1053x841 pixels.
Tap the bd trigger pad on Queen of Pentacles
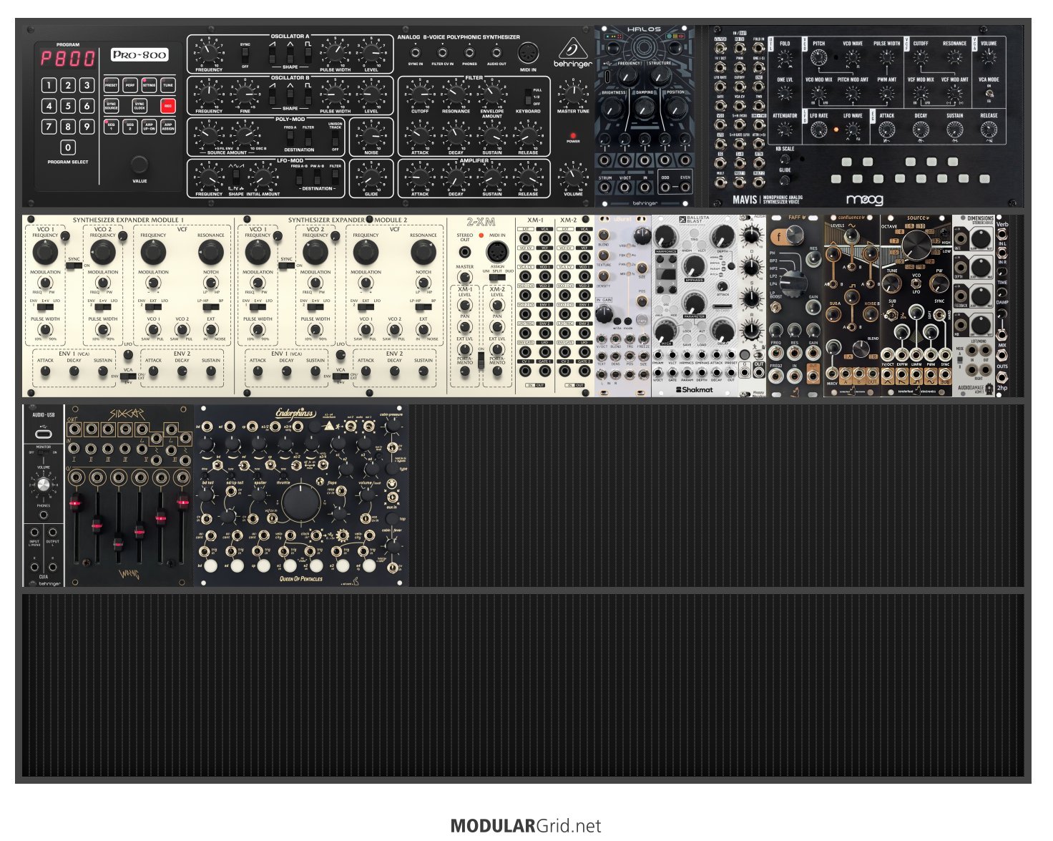211,566
